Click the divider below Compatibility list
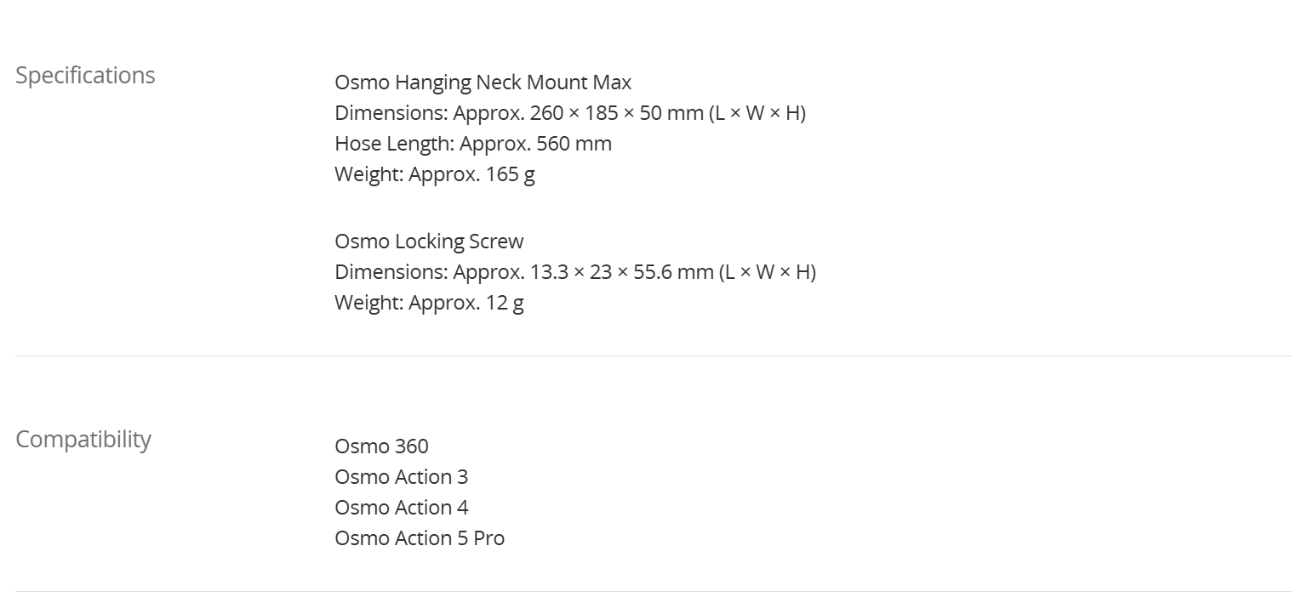 (x=654, y=591)
